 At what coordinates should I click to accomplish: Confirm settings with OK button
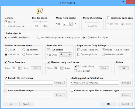tap(109, 104)
